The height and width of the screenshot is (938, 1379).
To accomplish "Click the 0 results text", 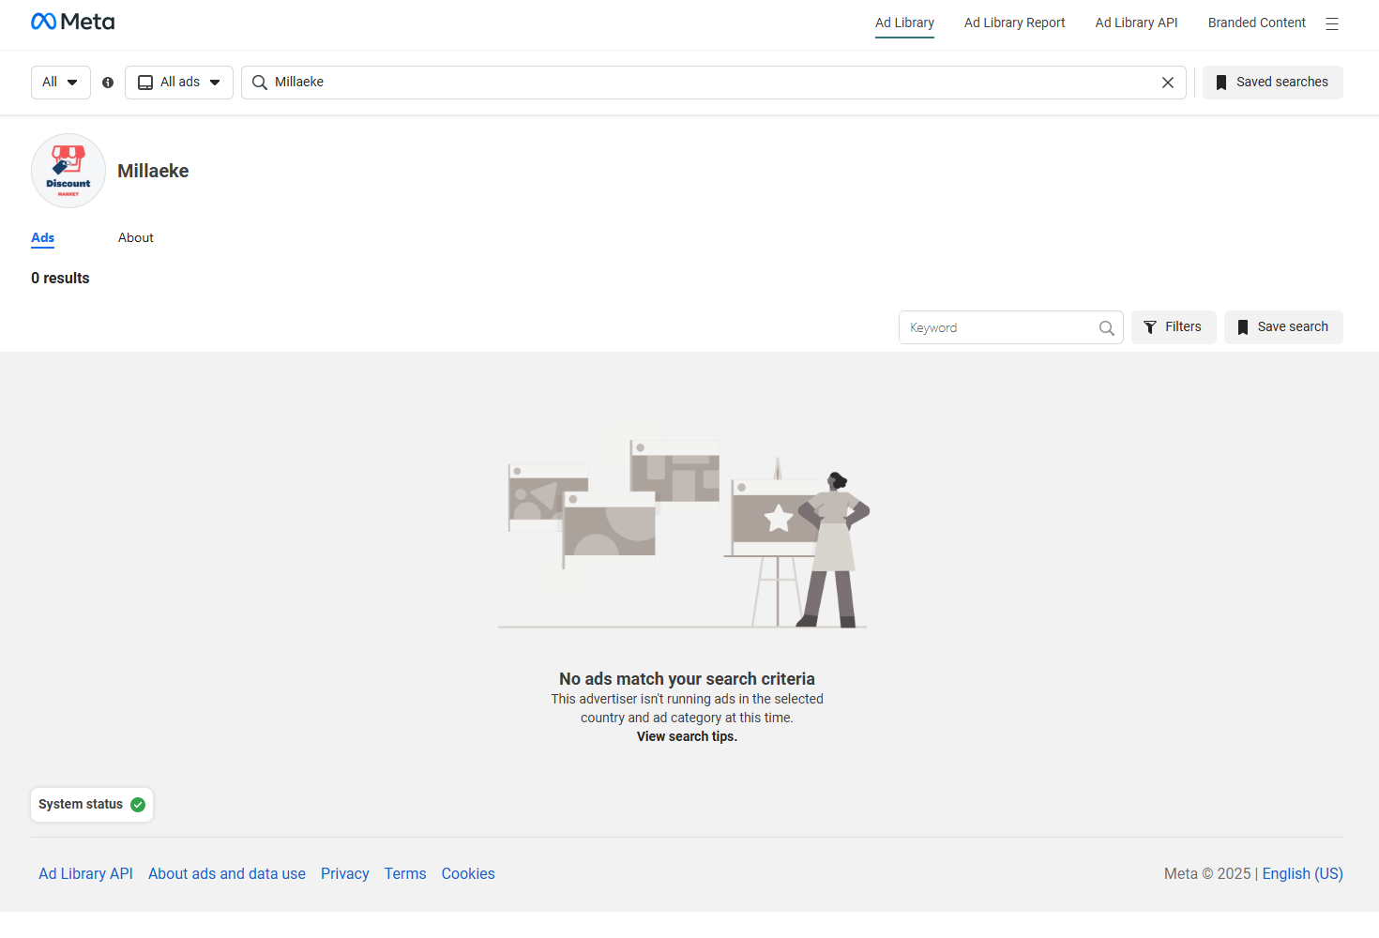I will tap(60, 279).
